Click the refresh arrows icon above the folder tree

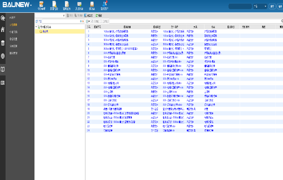tap(37, 21)
